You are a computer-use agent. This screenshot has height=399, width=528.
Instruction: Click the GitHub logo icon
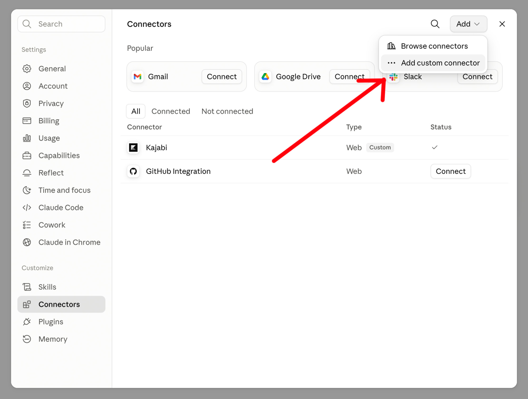click(x=133, y=171)
